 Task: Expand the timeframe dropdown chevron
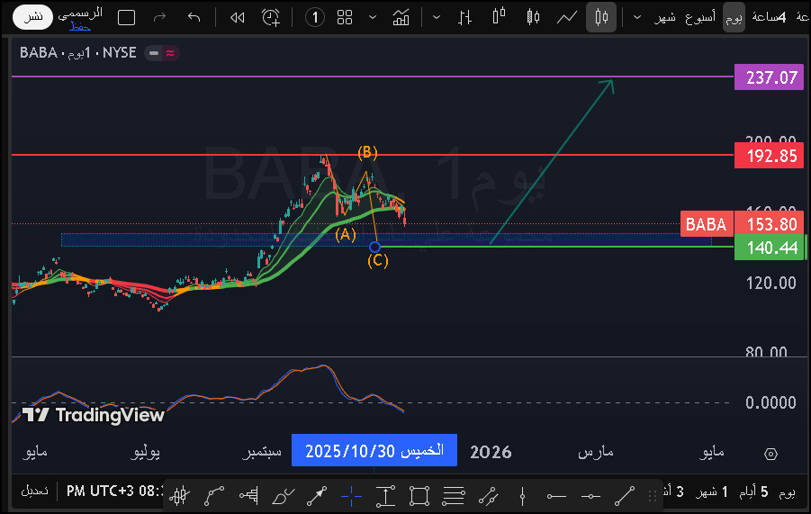point(637,18)
